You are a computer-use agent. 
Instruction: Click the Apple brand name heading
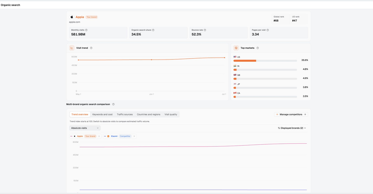coord(80,17)
